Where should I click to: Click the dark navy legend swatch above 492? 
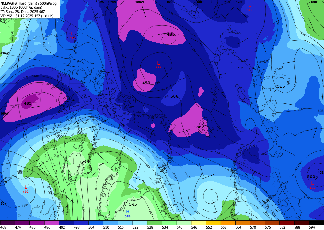click(66, 223)
